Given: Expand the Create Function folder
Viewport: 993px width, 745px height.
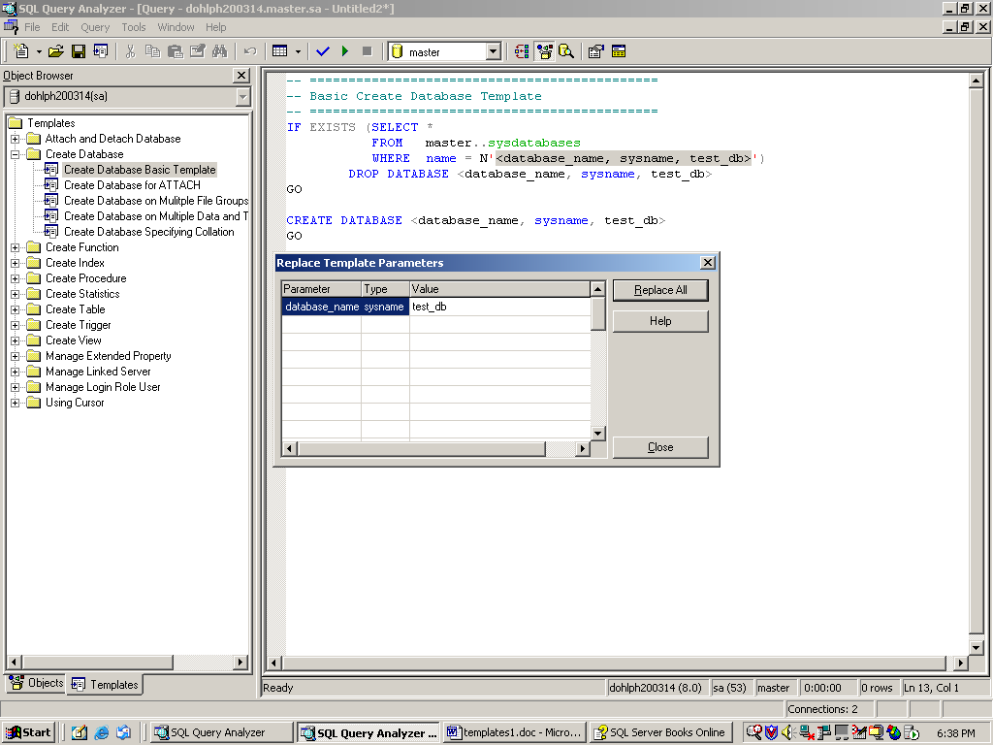Looking at the screenshot, I should 16,247.
